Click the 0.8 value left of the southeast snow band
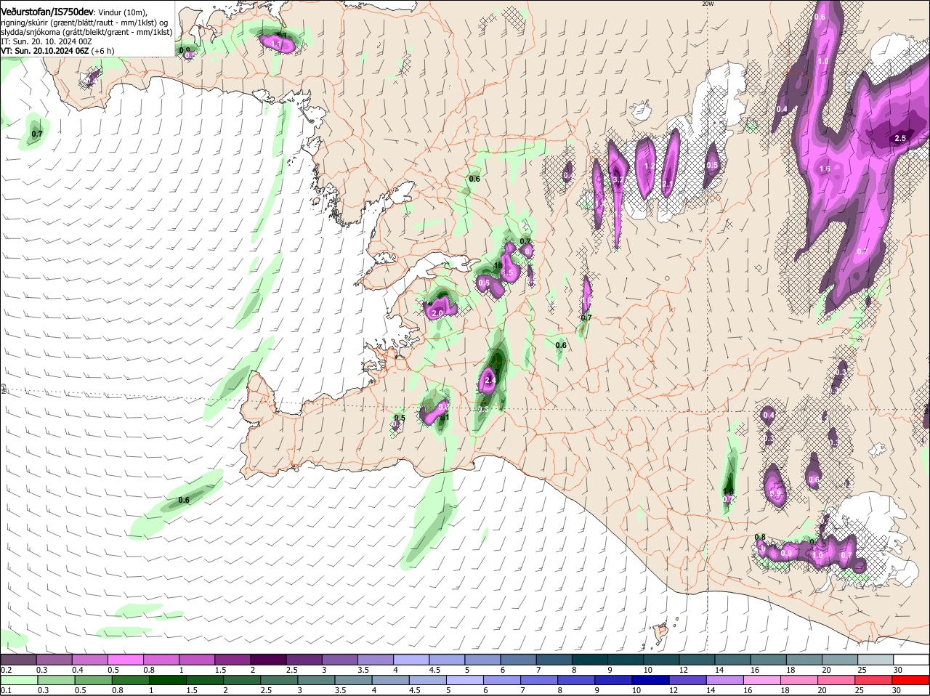The height and width of the screenshot is (696, 930). coord(760,538)
